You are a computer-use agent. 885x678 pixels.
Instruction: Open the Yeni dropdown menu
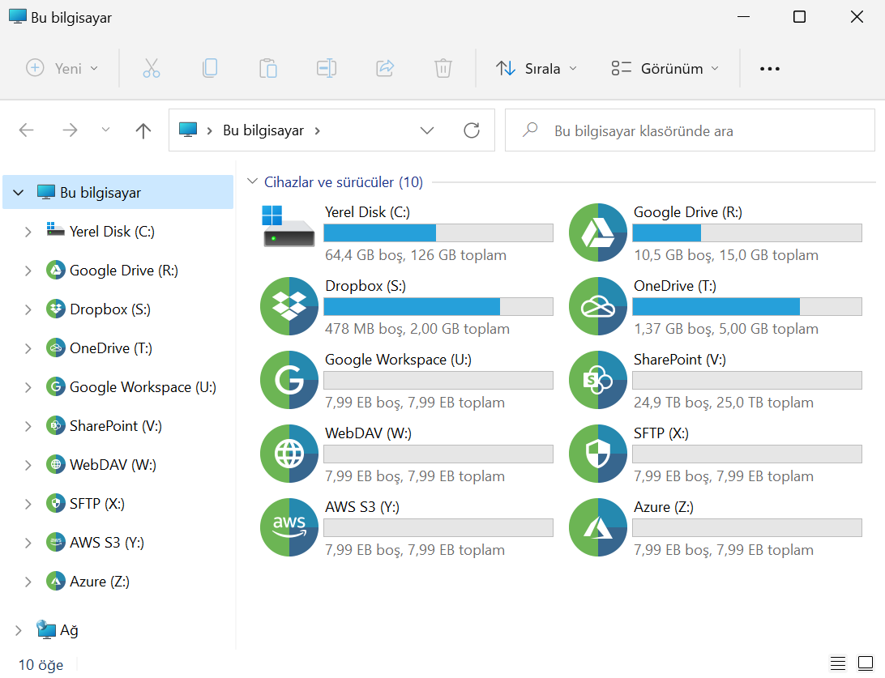[x=62, y=68]
